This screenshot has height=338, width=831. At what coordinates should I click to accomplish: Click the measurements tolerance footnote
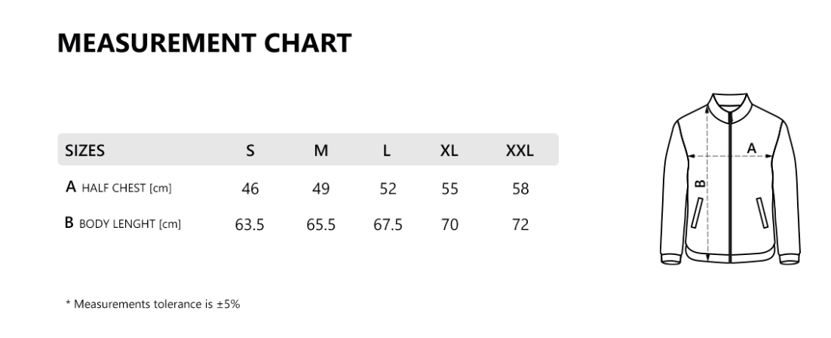tap(153, 304)
